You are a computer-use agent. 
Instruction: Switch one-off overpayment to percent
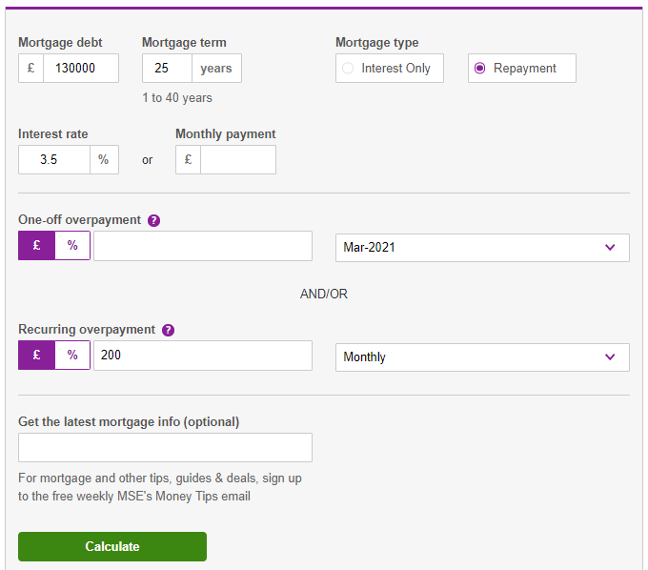coord(72,246)
